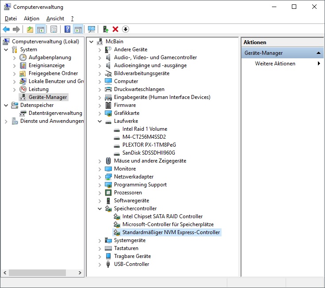Select Eingabegeräte (Human Interface Devices)
The width and height of the screenshot is (325, 288).
tap(162, 97)
